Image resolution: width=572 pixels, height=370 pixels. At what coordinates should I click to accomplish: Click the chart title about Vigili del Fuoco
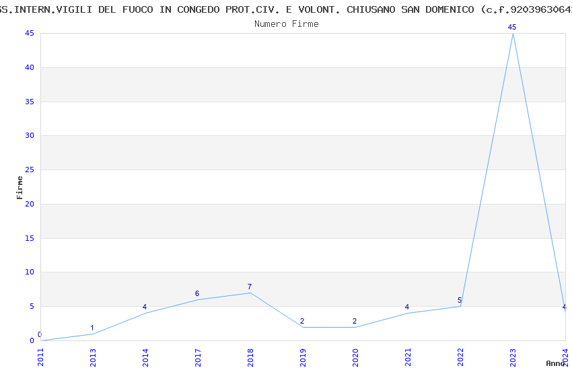pos(286,10)
